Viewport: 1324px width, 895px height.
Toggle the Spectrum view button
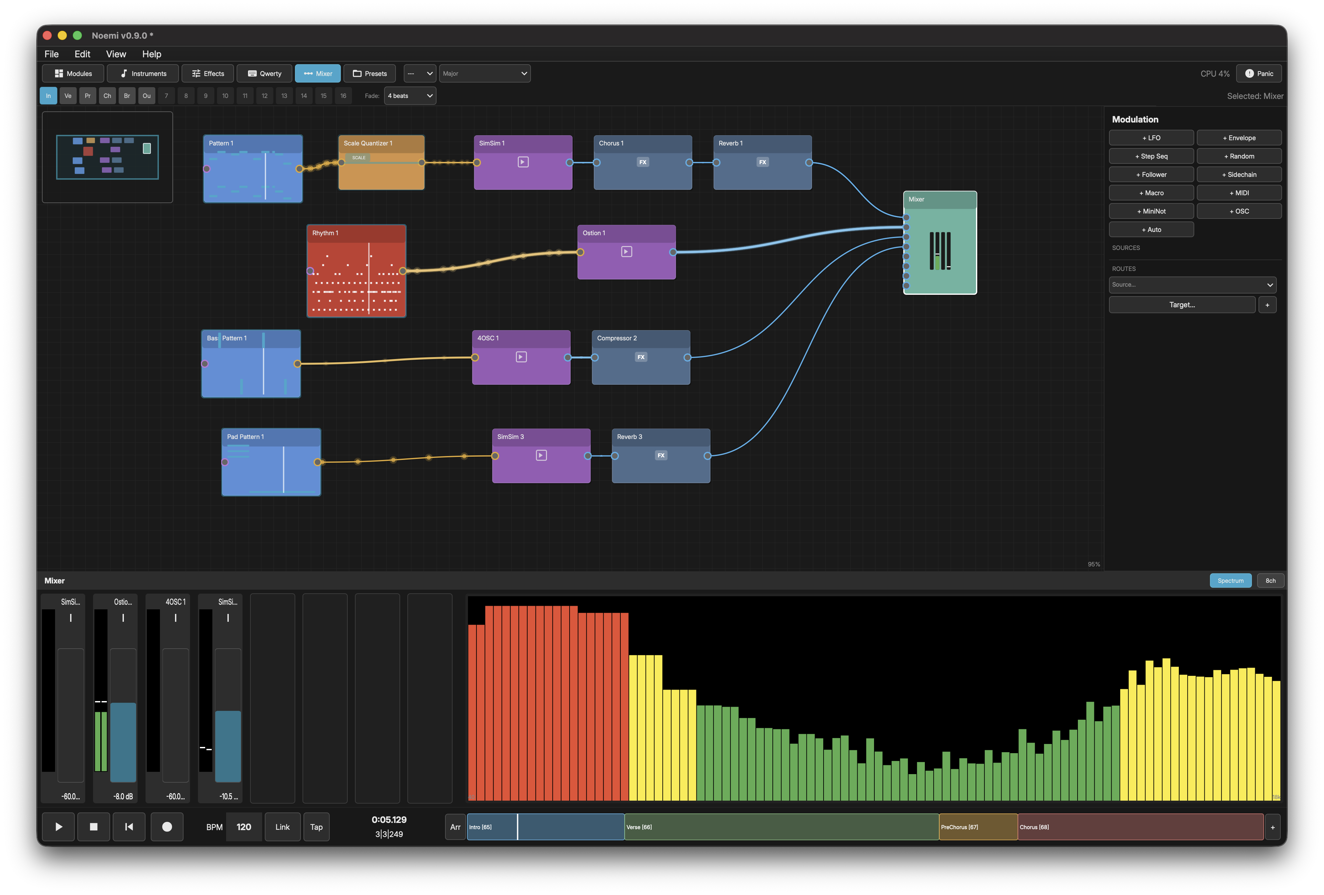pos(1230,581)
